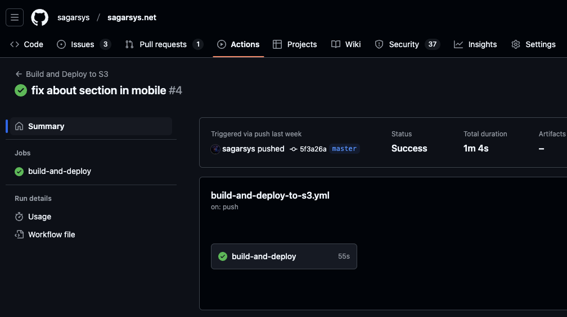Click the master branch label
This screenshot has width=567, height=317.
tap(344, 149)
